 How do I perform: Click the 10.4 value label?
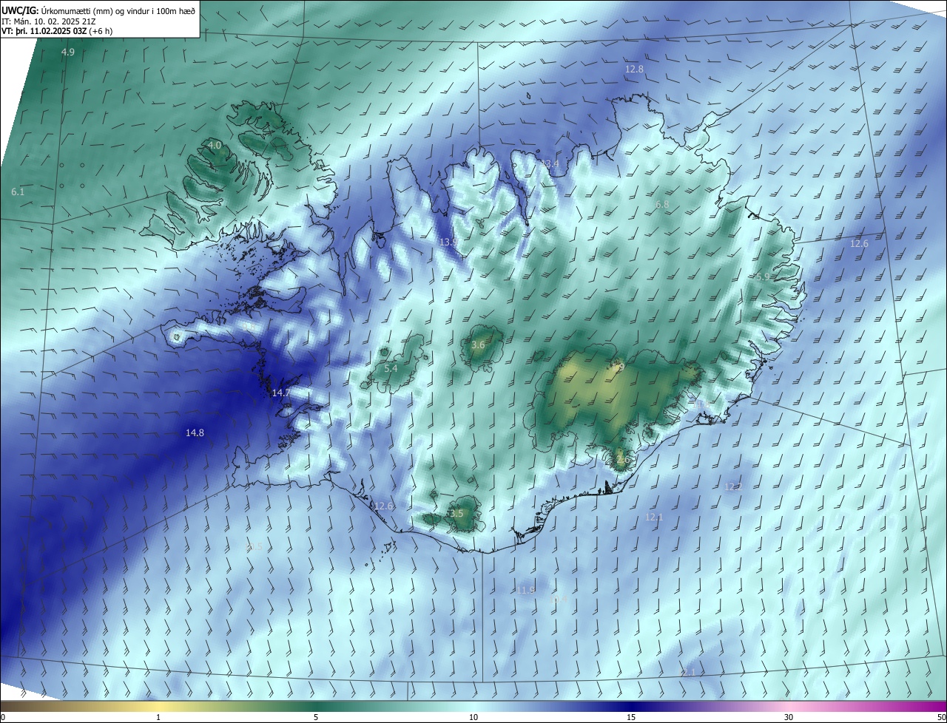coord(559,599)
